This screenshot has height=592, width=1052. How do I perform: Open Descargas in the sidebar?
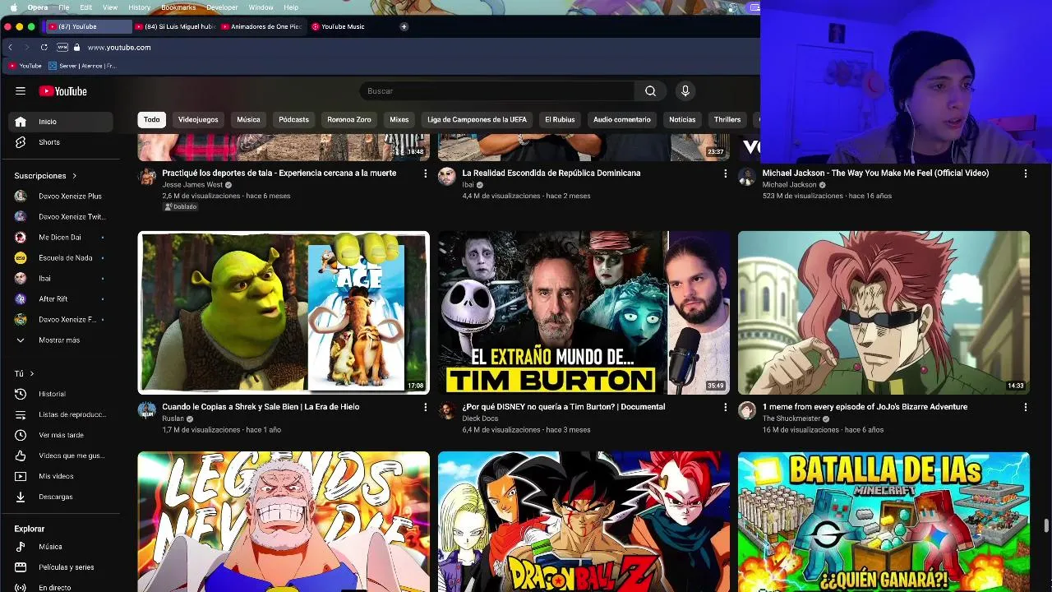[61, 497]
